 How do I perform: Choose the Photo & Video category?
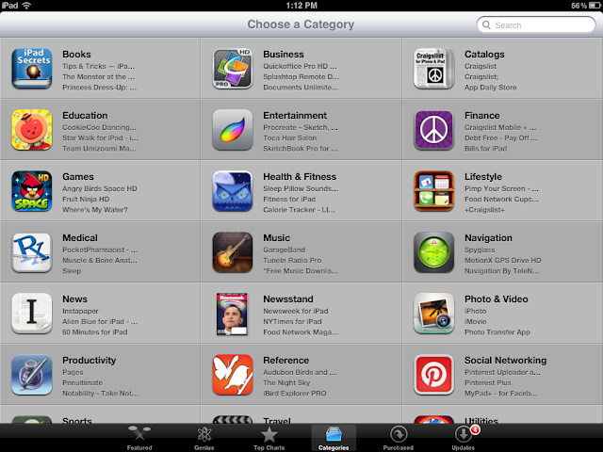coord(497,299)
